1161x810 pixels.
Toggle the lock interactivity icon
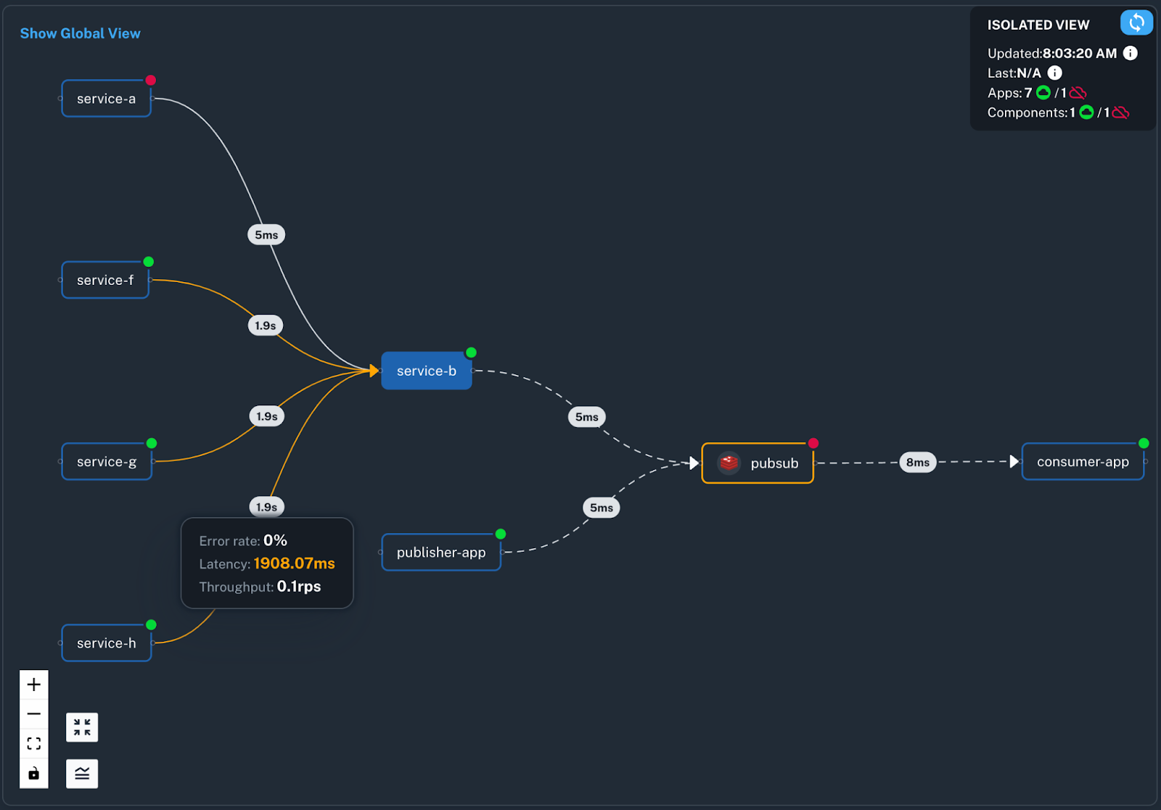(34, 774)
